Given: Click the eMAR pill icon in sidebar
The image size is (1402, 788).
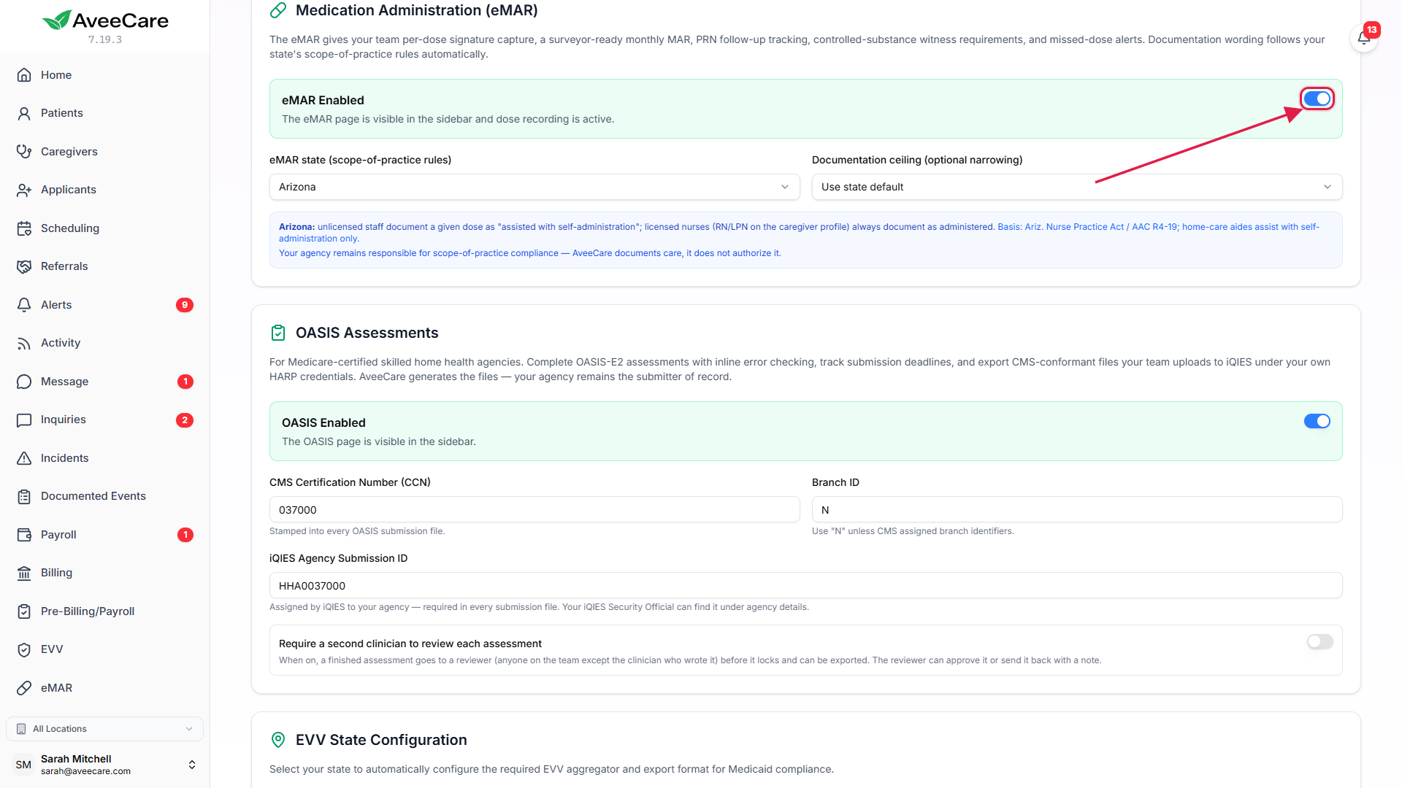Looking at the screenshot, I should pyautogui.click(x=24, y=688).
